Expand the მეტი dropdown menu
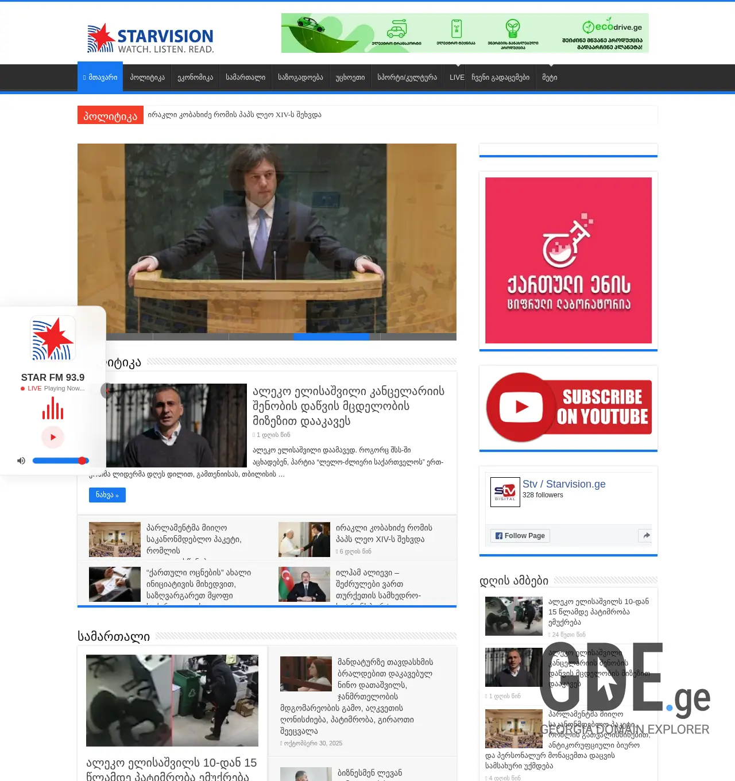This screenshot has height=781, width=735. click(549, 76)
